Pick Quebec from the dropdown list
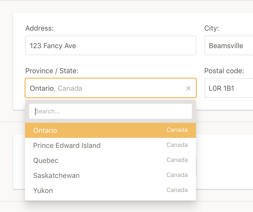Viewport: 253px width, 212px height. (110, 160)
